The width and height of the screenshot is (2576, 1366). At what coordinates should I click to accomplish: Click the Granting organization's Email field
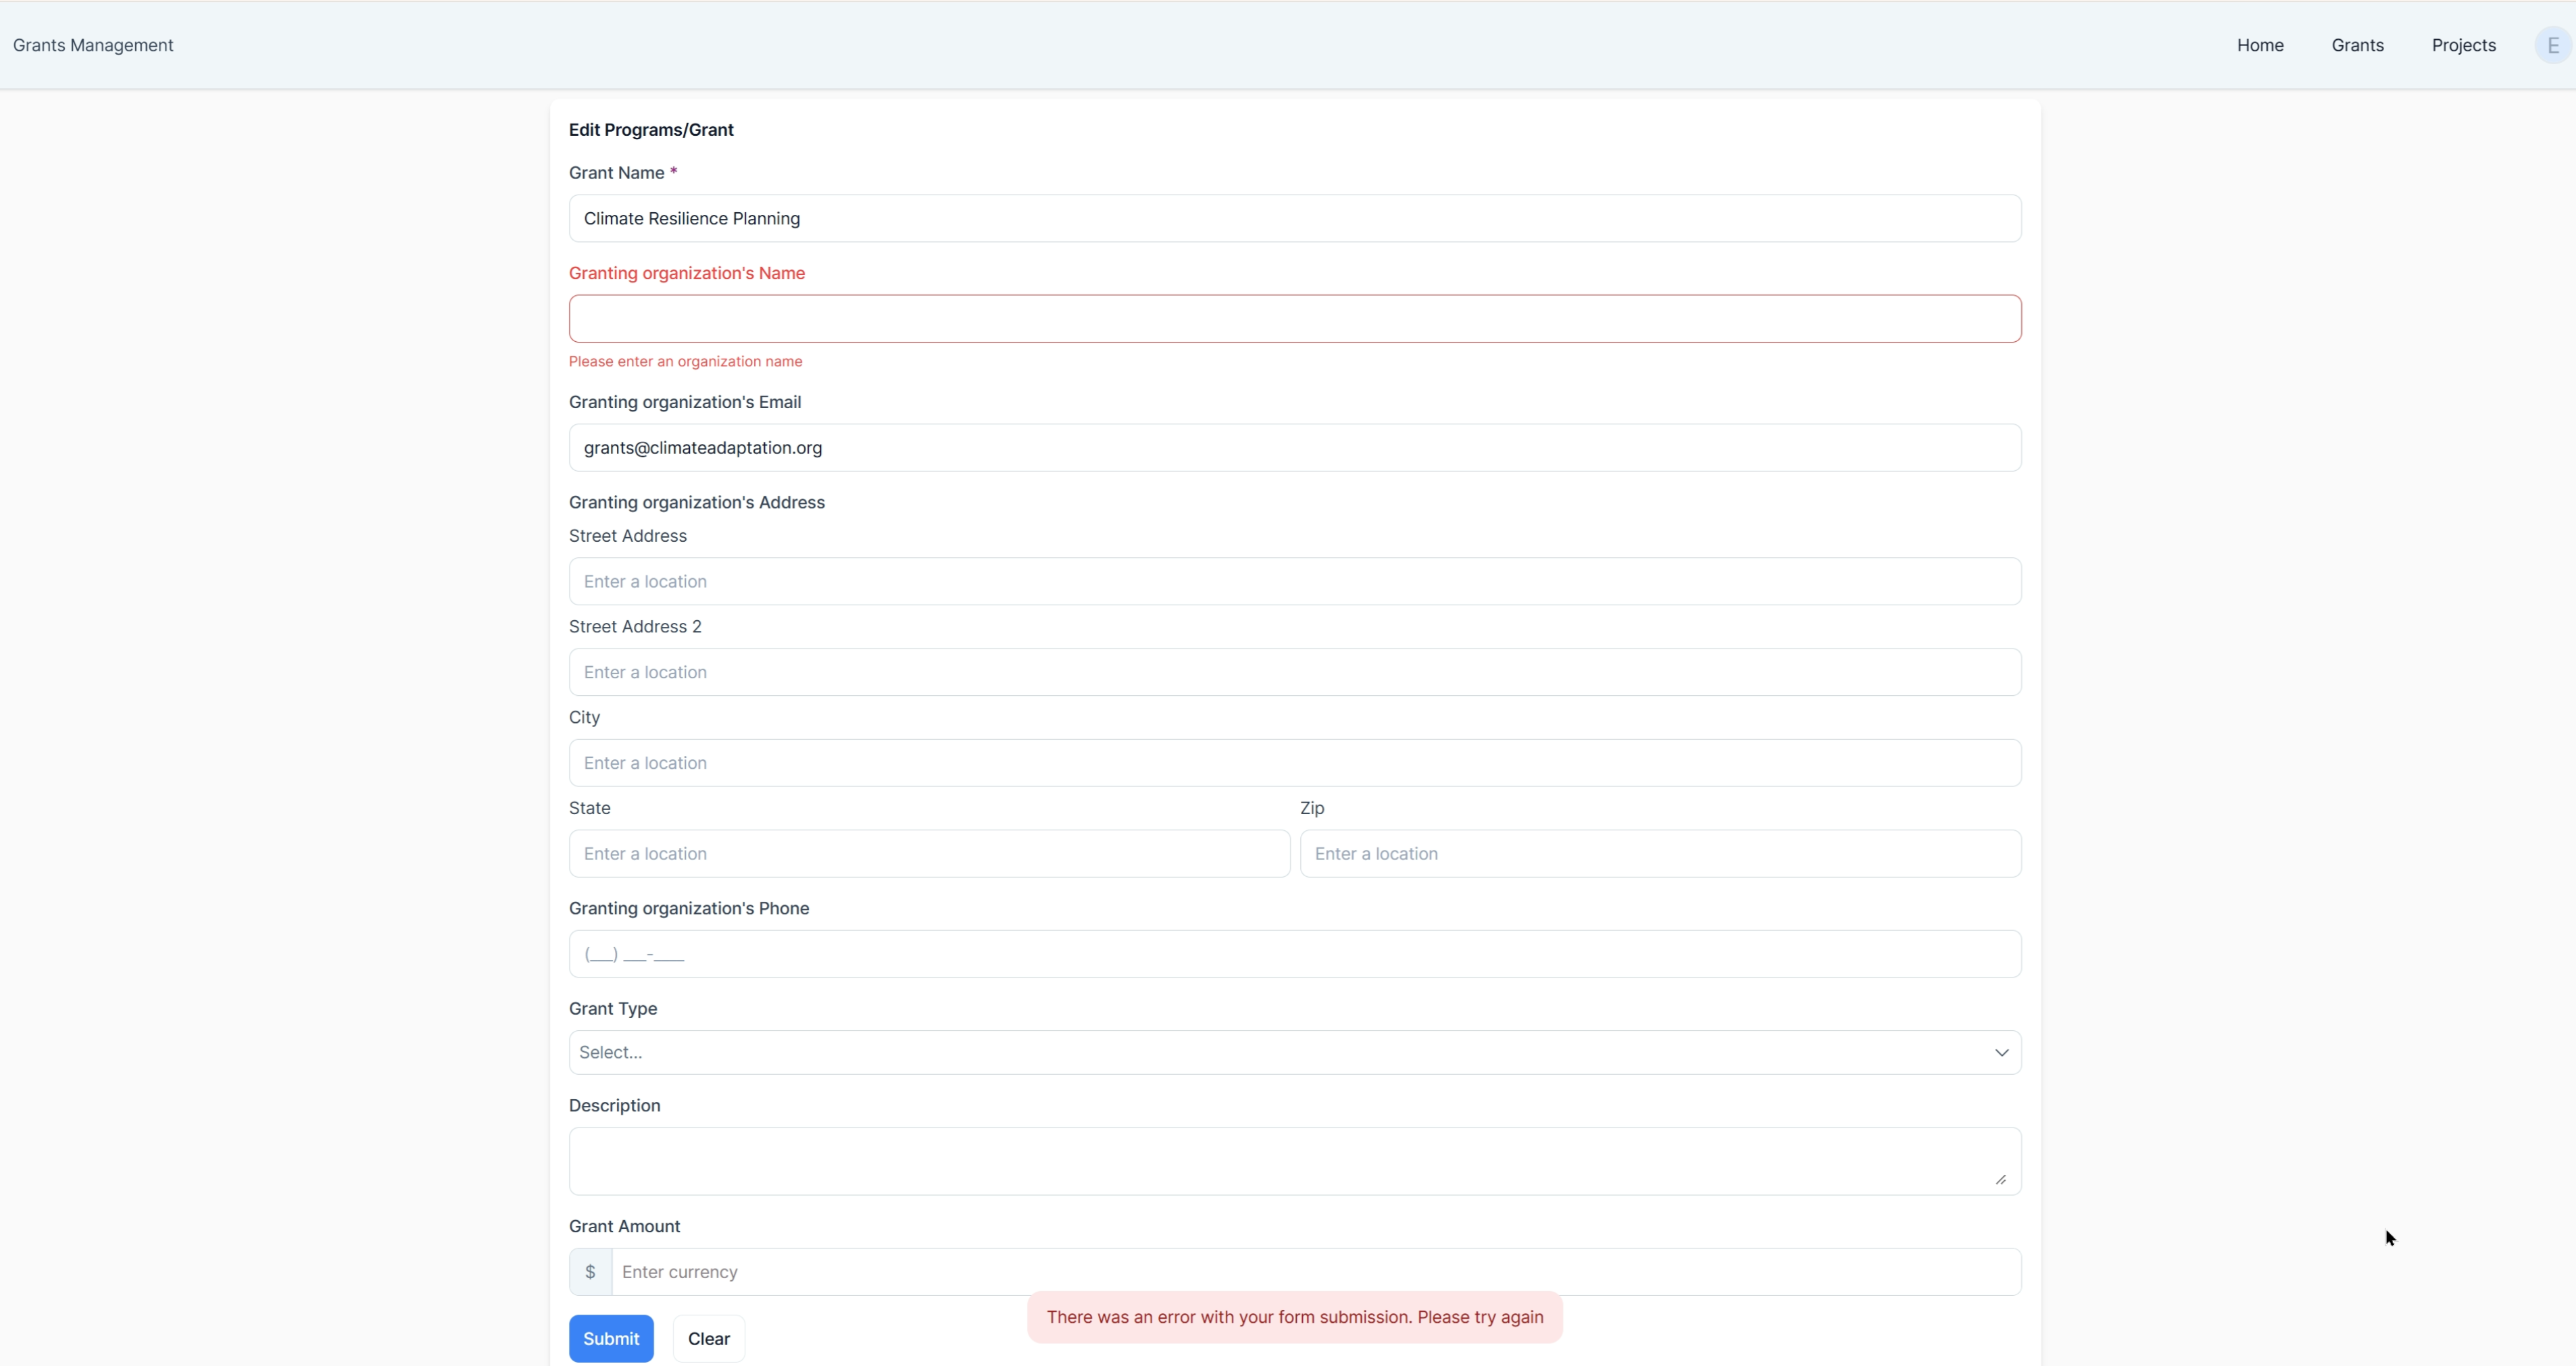1293,447
